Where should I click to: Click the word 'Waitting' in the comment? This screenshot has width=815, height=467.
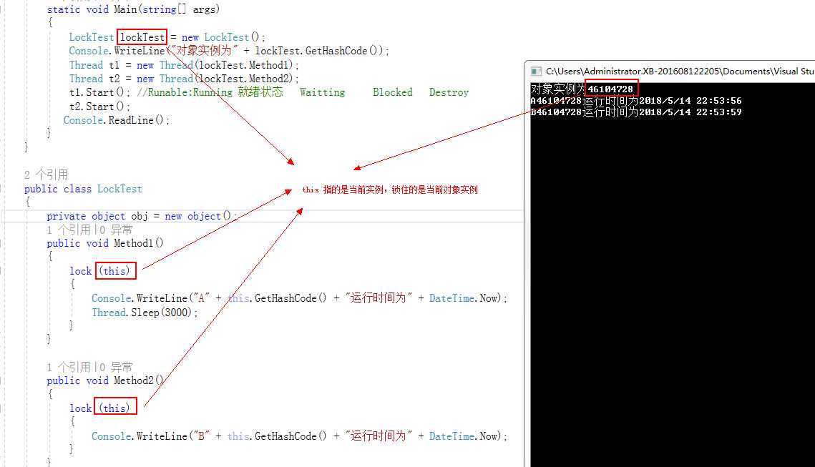point(322,92)
